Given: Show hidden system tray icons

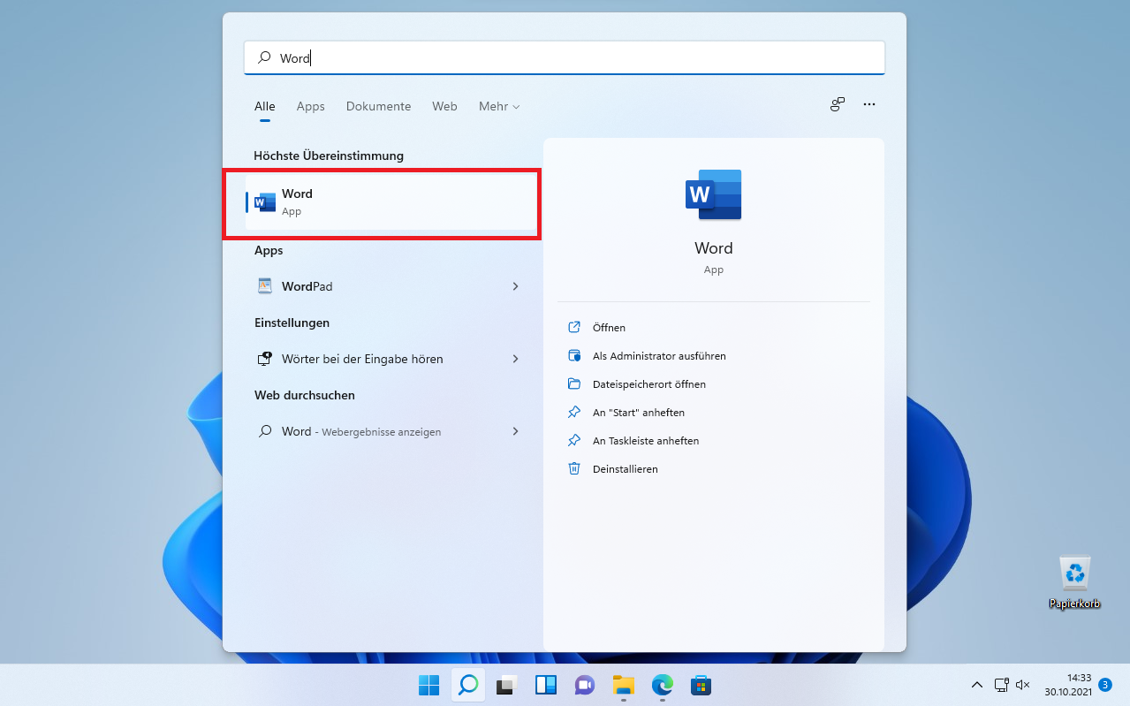Looking at the screenshot, I should (976, 685).
